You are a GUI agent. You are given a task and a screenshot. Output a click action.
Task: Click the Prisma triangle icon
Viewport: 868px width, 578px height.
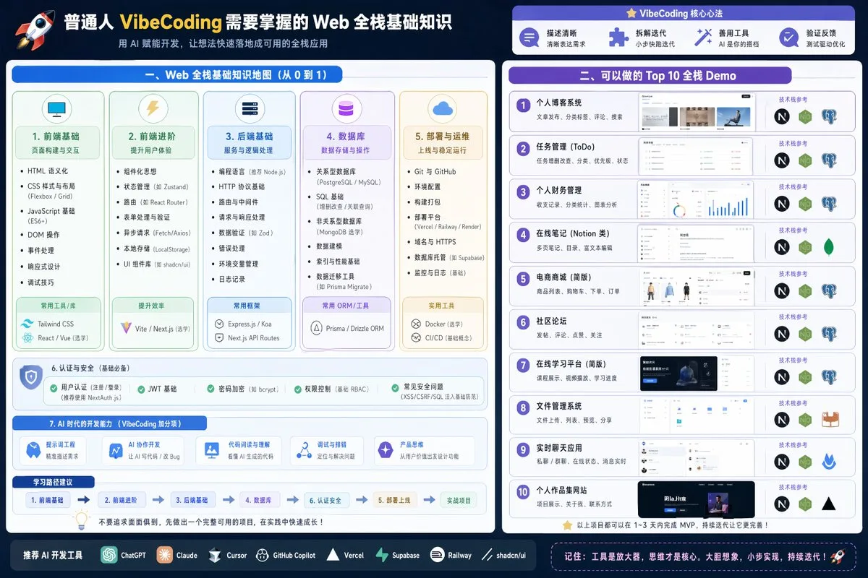click(x=315, y=328)
